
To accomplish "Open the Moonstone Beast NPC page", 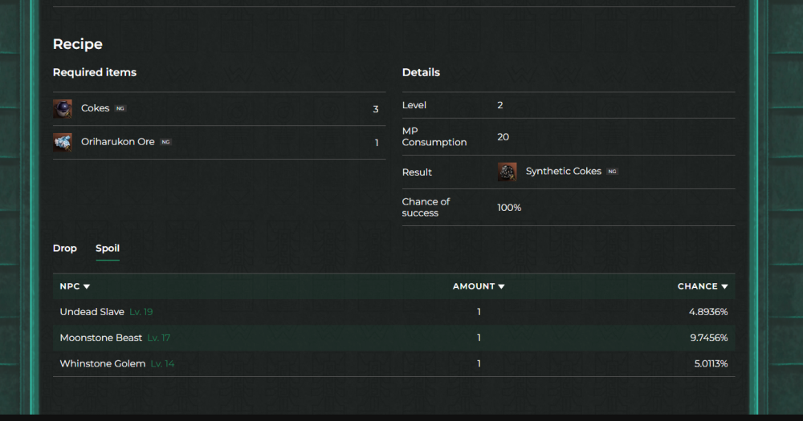I will 101,338.
